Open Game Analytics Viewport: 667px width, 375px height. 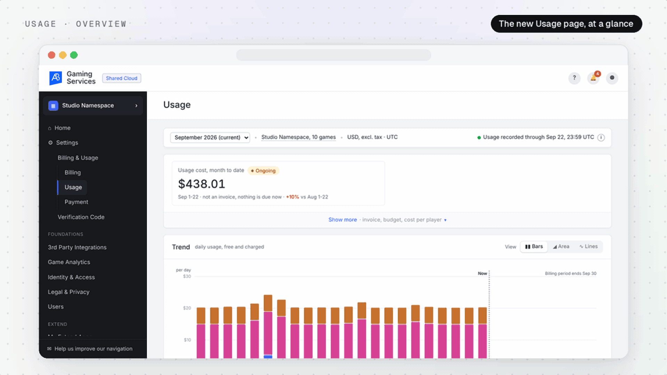coord(69,262)
